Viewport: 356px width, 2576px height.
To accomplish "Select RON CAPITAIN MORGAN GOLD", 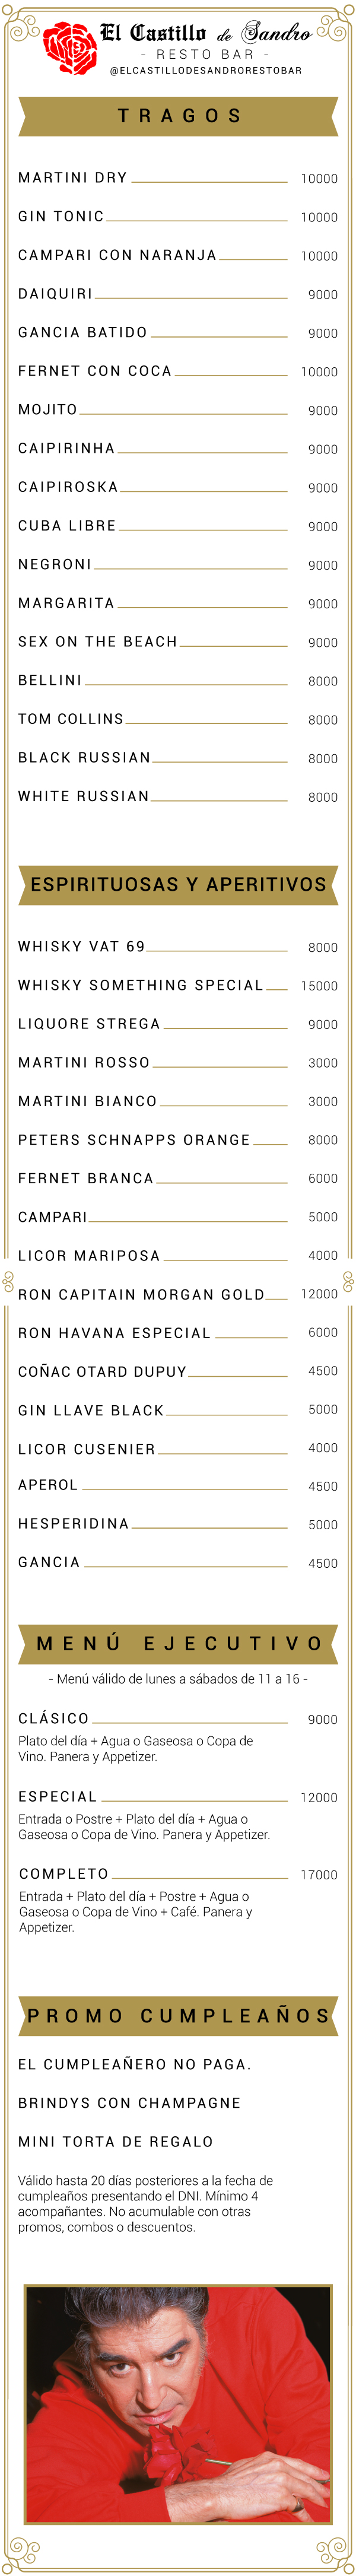I will point(141,1294).
